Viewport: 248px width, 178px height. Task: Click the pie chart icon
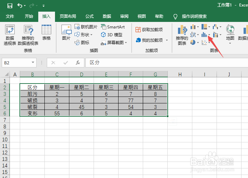point(193,42)
